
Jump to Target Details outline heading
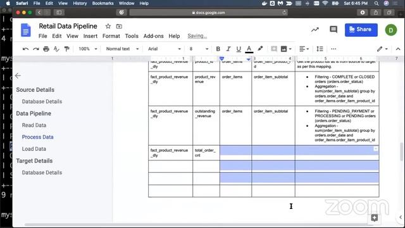coord(34,161)
